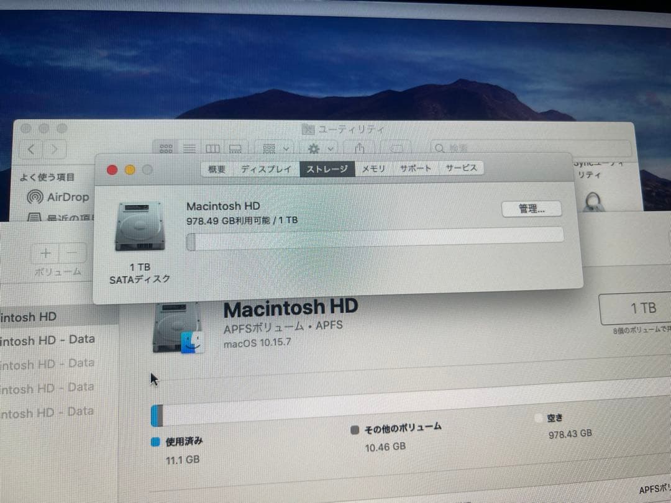Select the column view icon

pyautogui.click(x=212, y=148)
